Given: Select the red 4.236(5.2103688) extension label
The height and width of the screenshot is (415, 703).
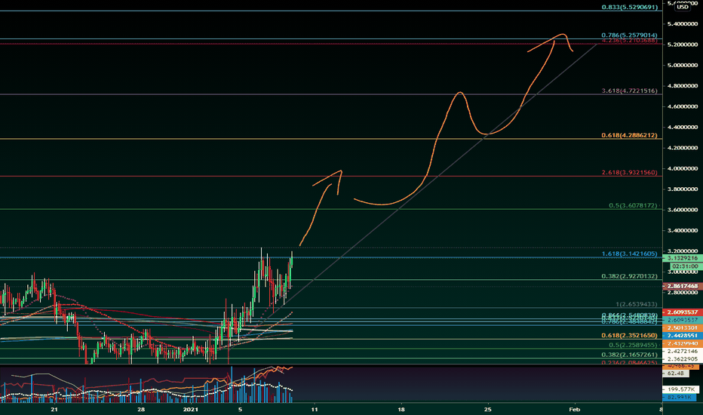Looking at the screenshot, I should pos(630,41).
